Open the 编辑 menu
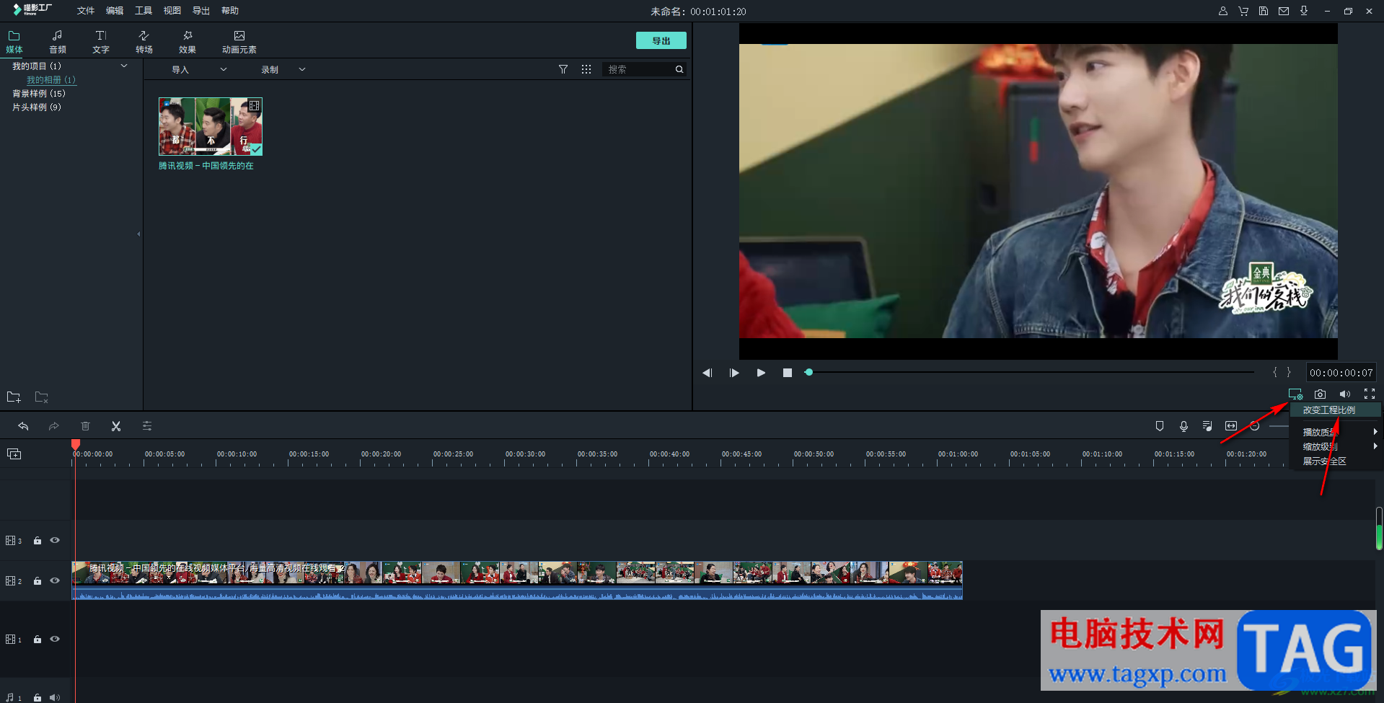The image size is (1384, 703). 115,11
